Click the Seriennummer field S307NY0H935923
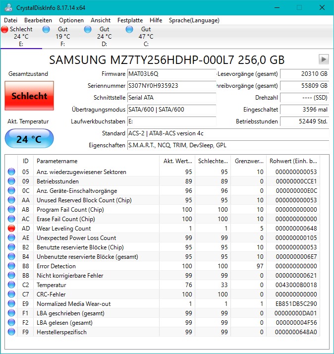The width and height of the screenshot is (334, 354). point(172,86)
